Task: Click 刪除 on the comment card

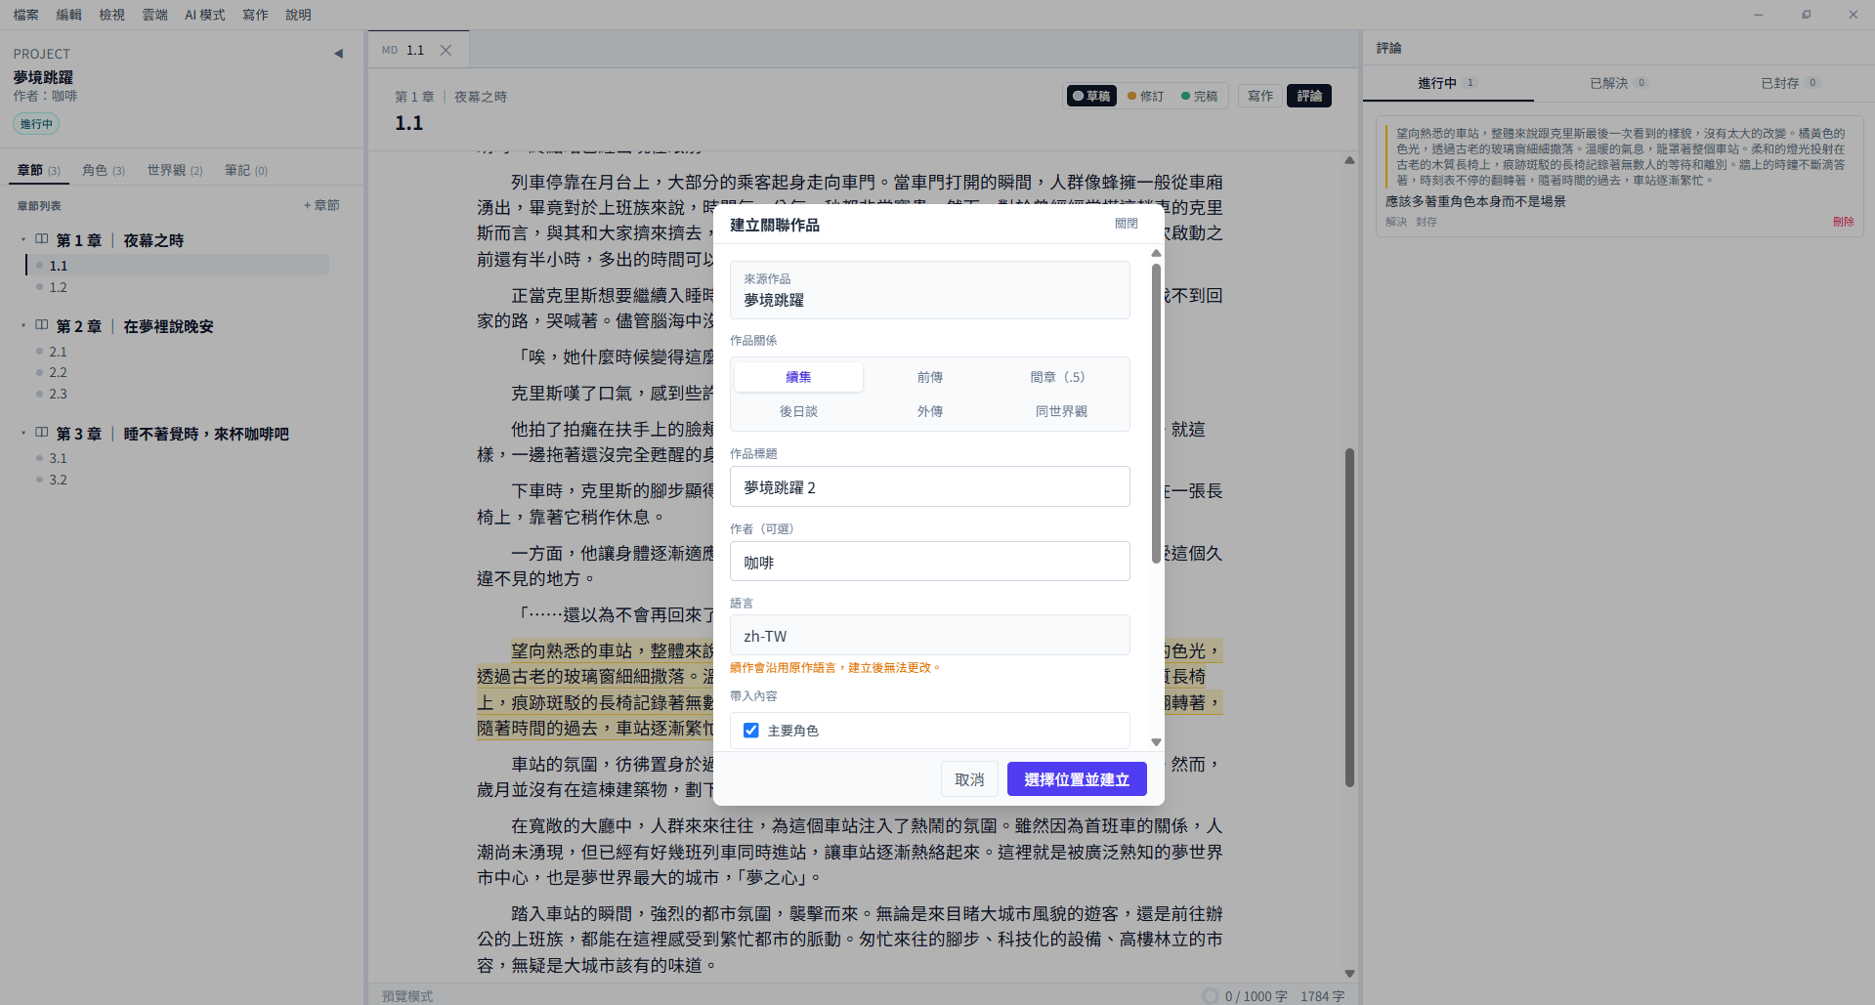Action: point(1844,222)
